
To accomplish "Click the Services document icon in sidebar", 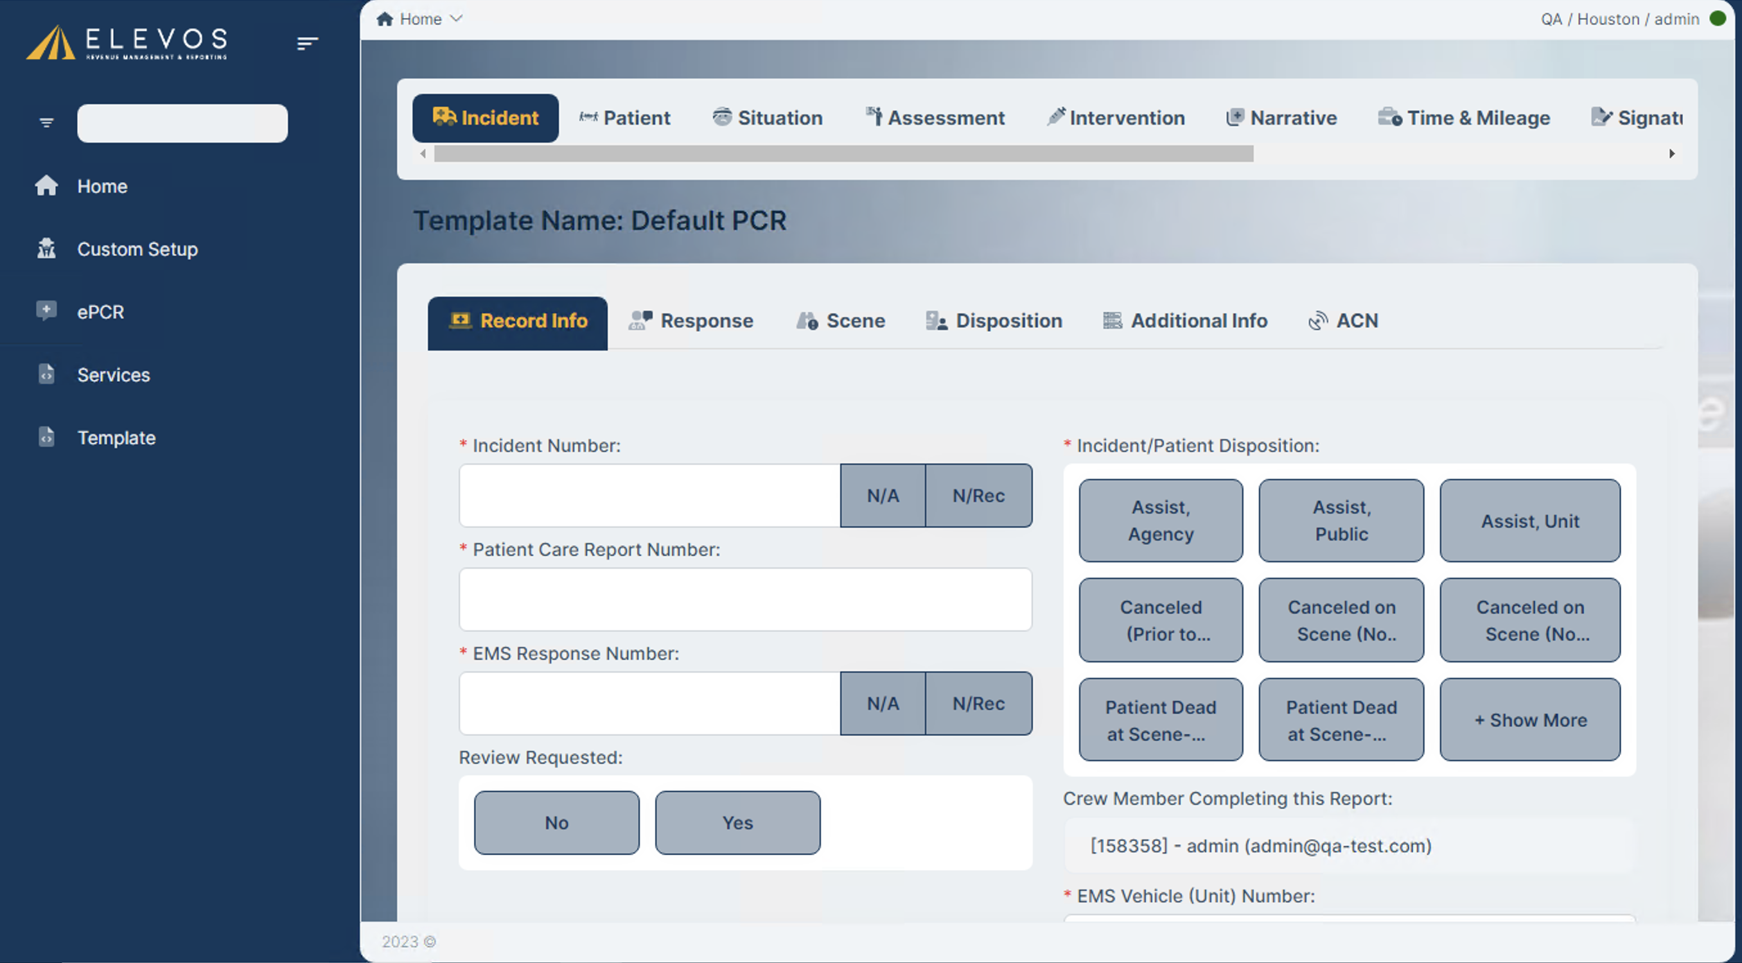I will 47,374.
